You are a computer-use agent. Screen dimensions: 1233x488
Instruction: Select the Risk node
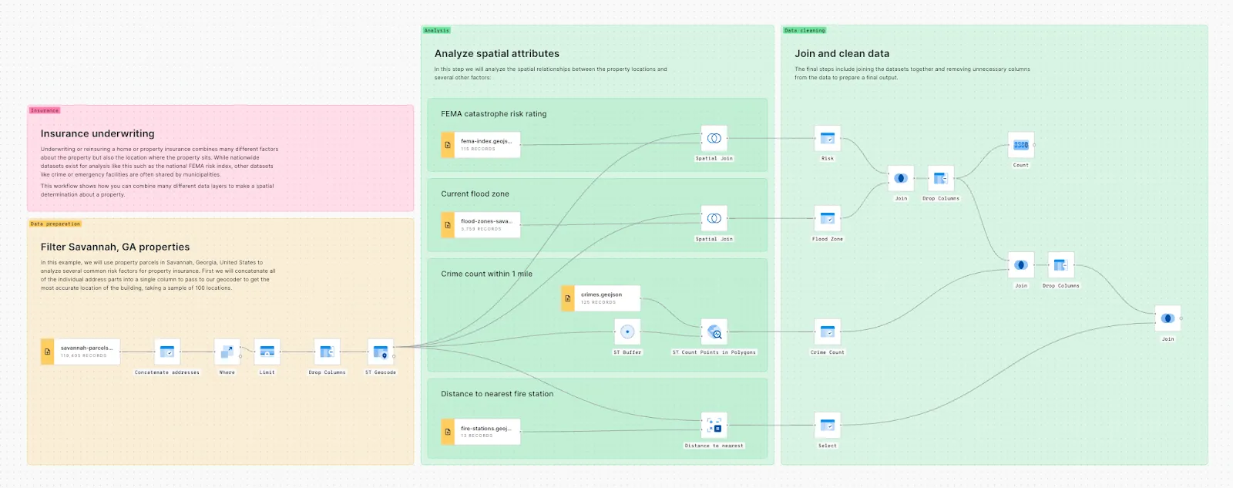click(x=828, y=139)
